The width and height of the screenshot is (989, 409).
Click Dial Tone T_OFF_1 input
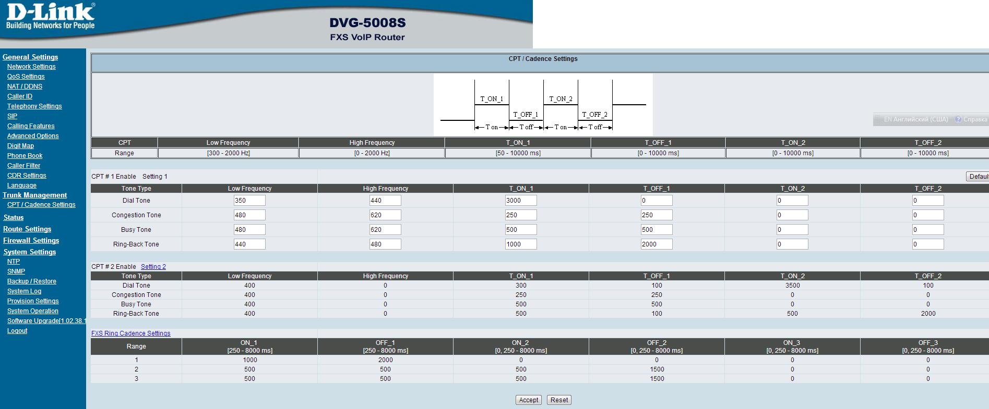pos(657,201)
